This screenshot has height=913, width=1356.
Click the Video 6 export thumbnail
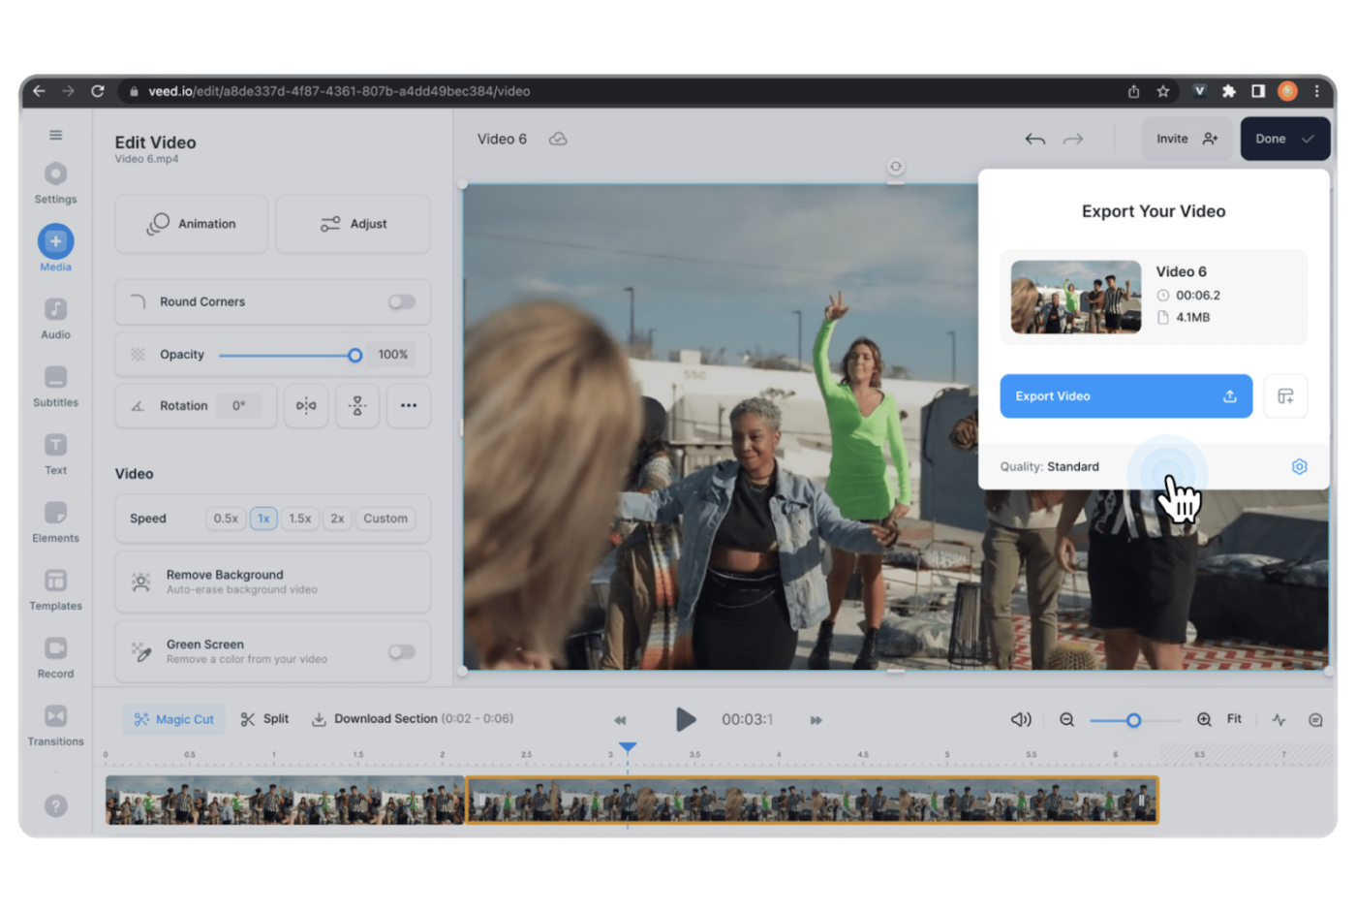[x=1075, y=297]
